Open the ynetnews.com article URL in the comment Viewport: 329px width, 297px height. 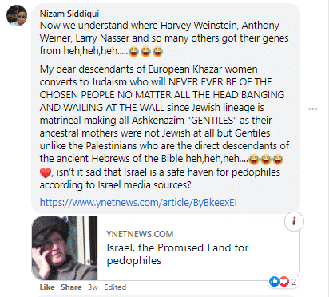point(138,203)
